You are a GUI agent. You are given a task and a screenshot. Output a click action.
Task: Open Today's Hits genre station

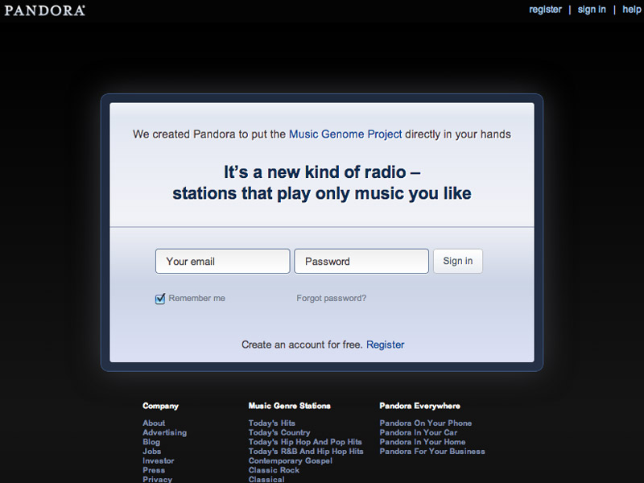click(272, 423)
